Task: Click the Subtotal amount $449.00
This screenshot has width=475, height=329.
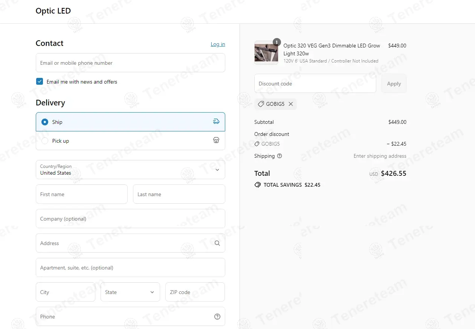Action: [397, 122]
